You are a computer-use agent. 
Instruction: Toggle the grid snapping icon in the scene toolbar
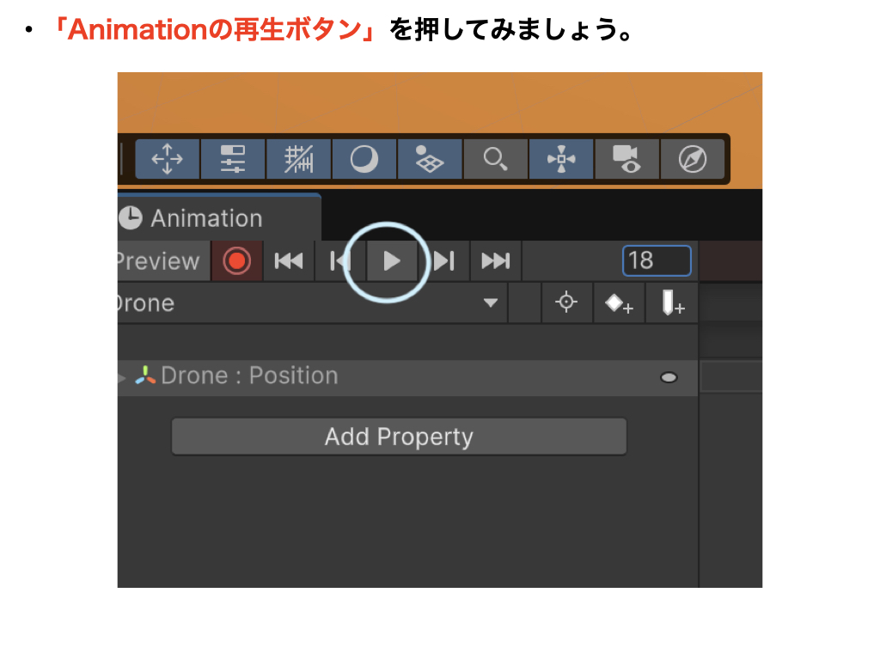click(299, 160)
